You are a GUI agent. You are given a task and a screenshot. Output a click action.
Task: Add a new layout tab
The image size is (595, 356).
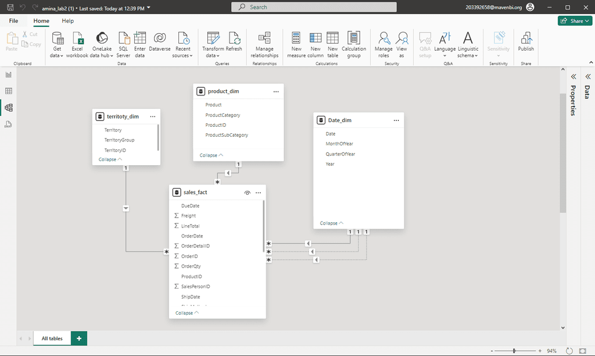coord(79,339)
